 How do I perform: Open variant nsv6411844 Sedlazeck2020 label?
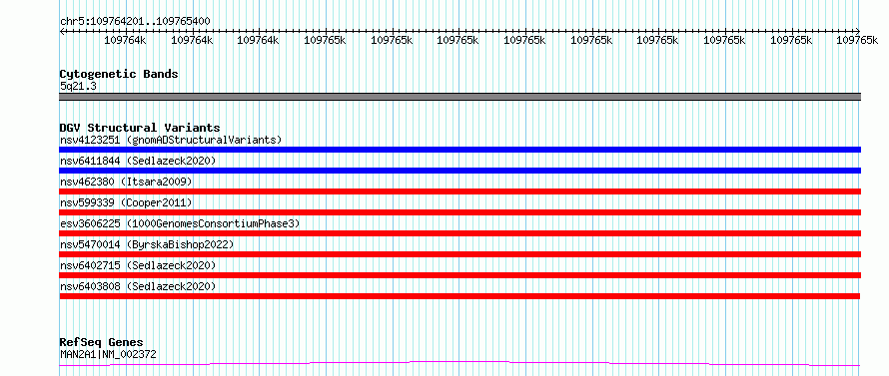tap(138, 161)
